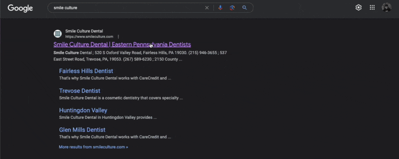The width and height of the screenshot is (399, 159).
Task: Open the Huntingdon Valley sitelink
Action: (83, 111)
